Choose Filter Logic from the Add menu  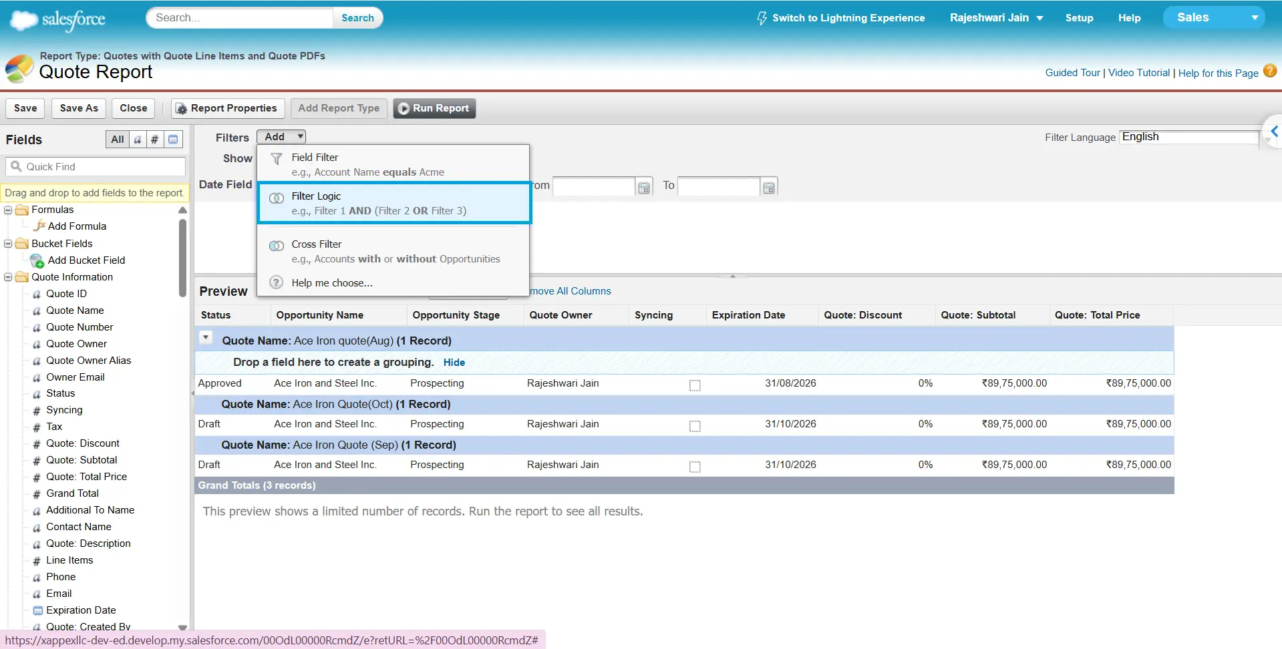393,203
